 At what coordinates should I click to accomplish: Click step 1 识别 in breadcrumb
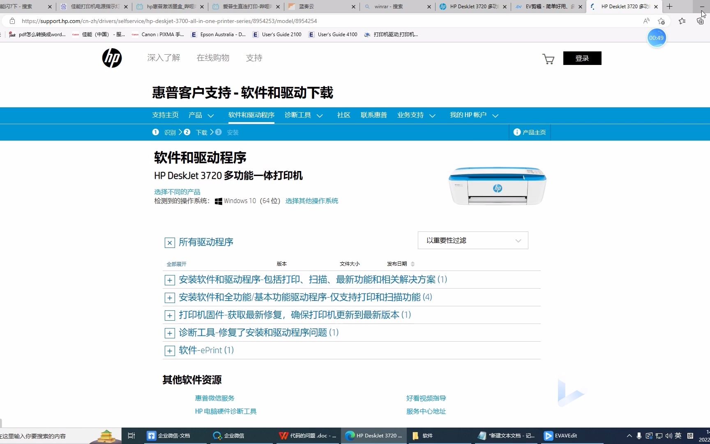(164, 132)
